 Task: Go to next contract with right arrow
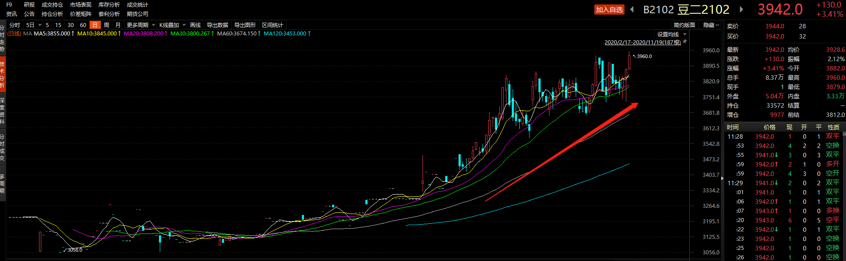coord(741,9)
